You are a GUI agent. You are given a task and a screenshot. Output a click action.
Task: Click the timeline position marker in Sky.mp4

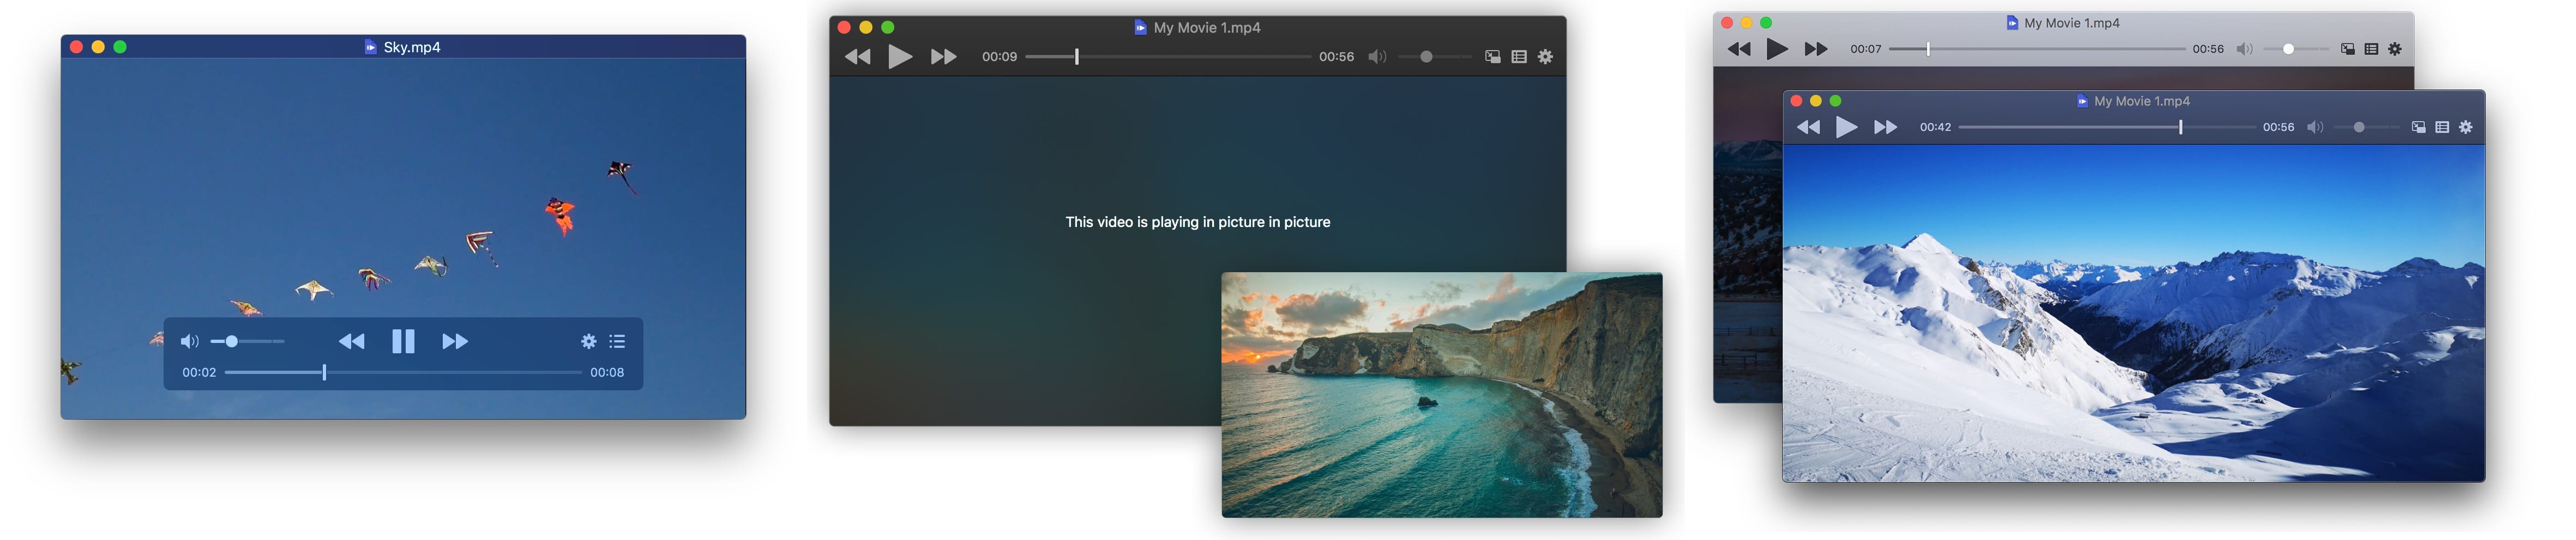click(x=325, y=371)
